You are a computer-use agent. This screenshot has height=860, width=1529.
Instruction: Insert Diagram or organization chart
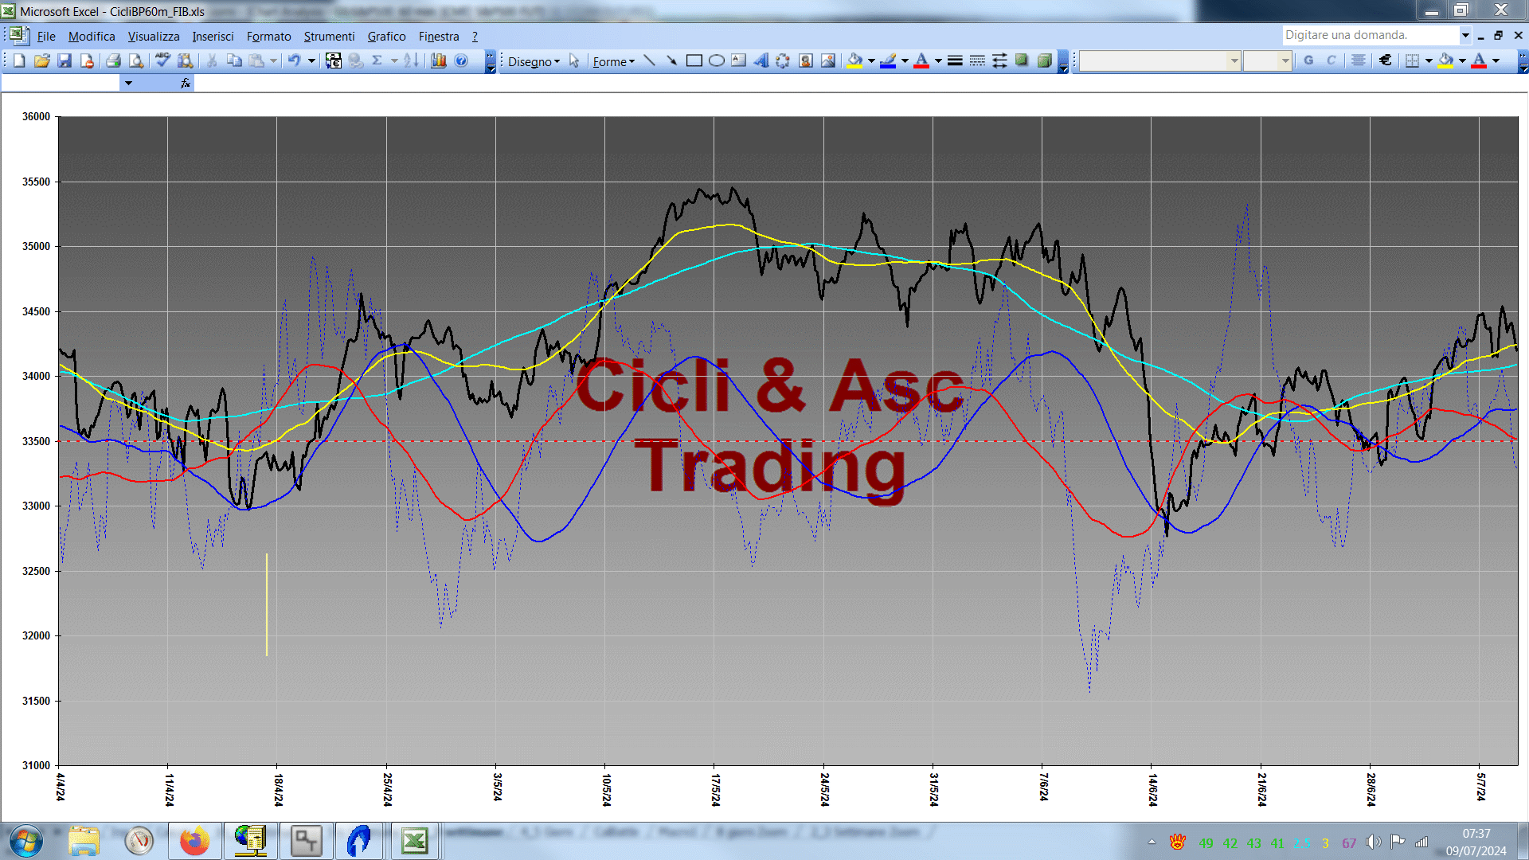point(783,61)
